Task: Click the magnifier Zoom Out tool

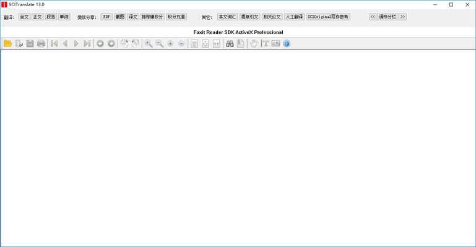Action: (x=159, y=44)
